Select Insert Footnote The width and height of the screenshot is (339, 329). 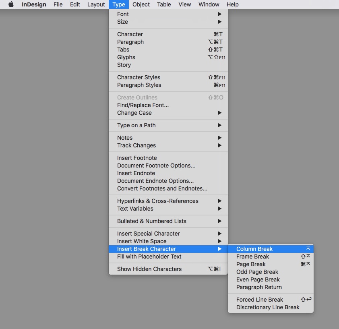pos(137,158)
